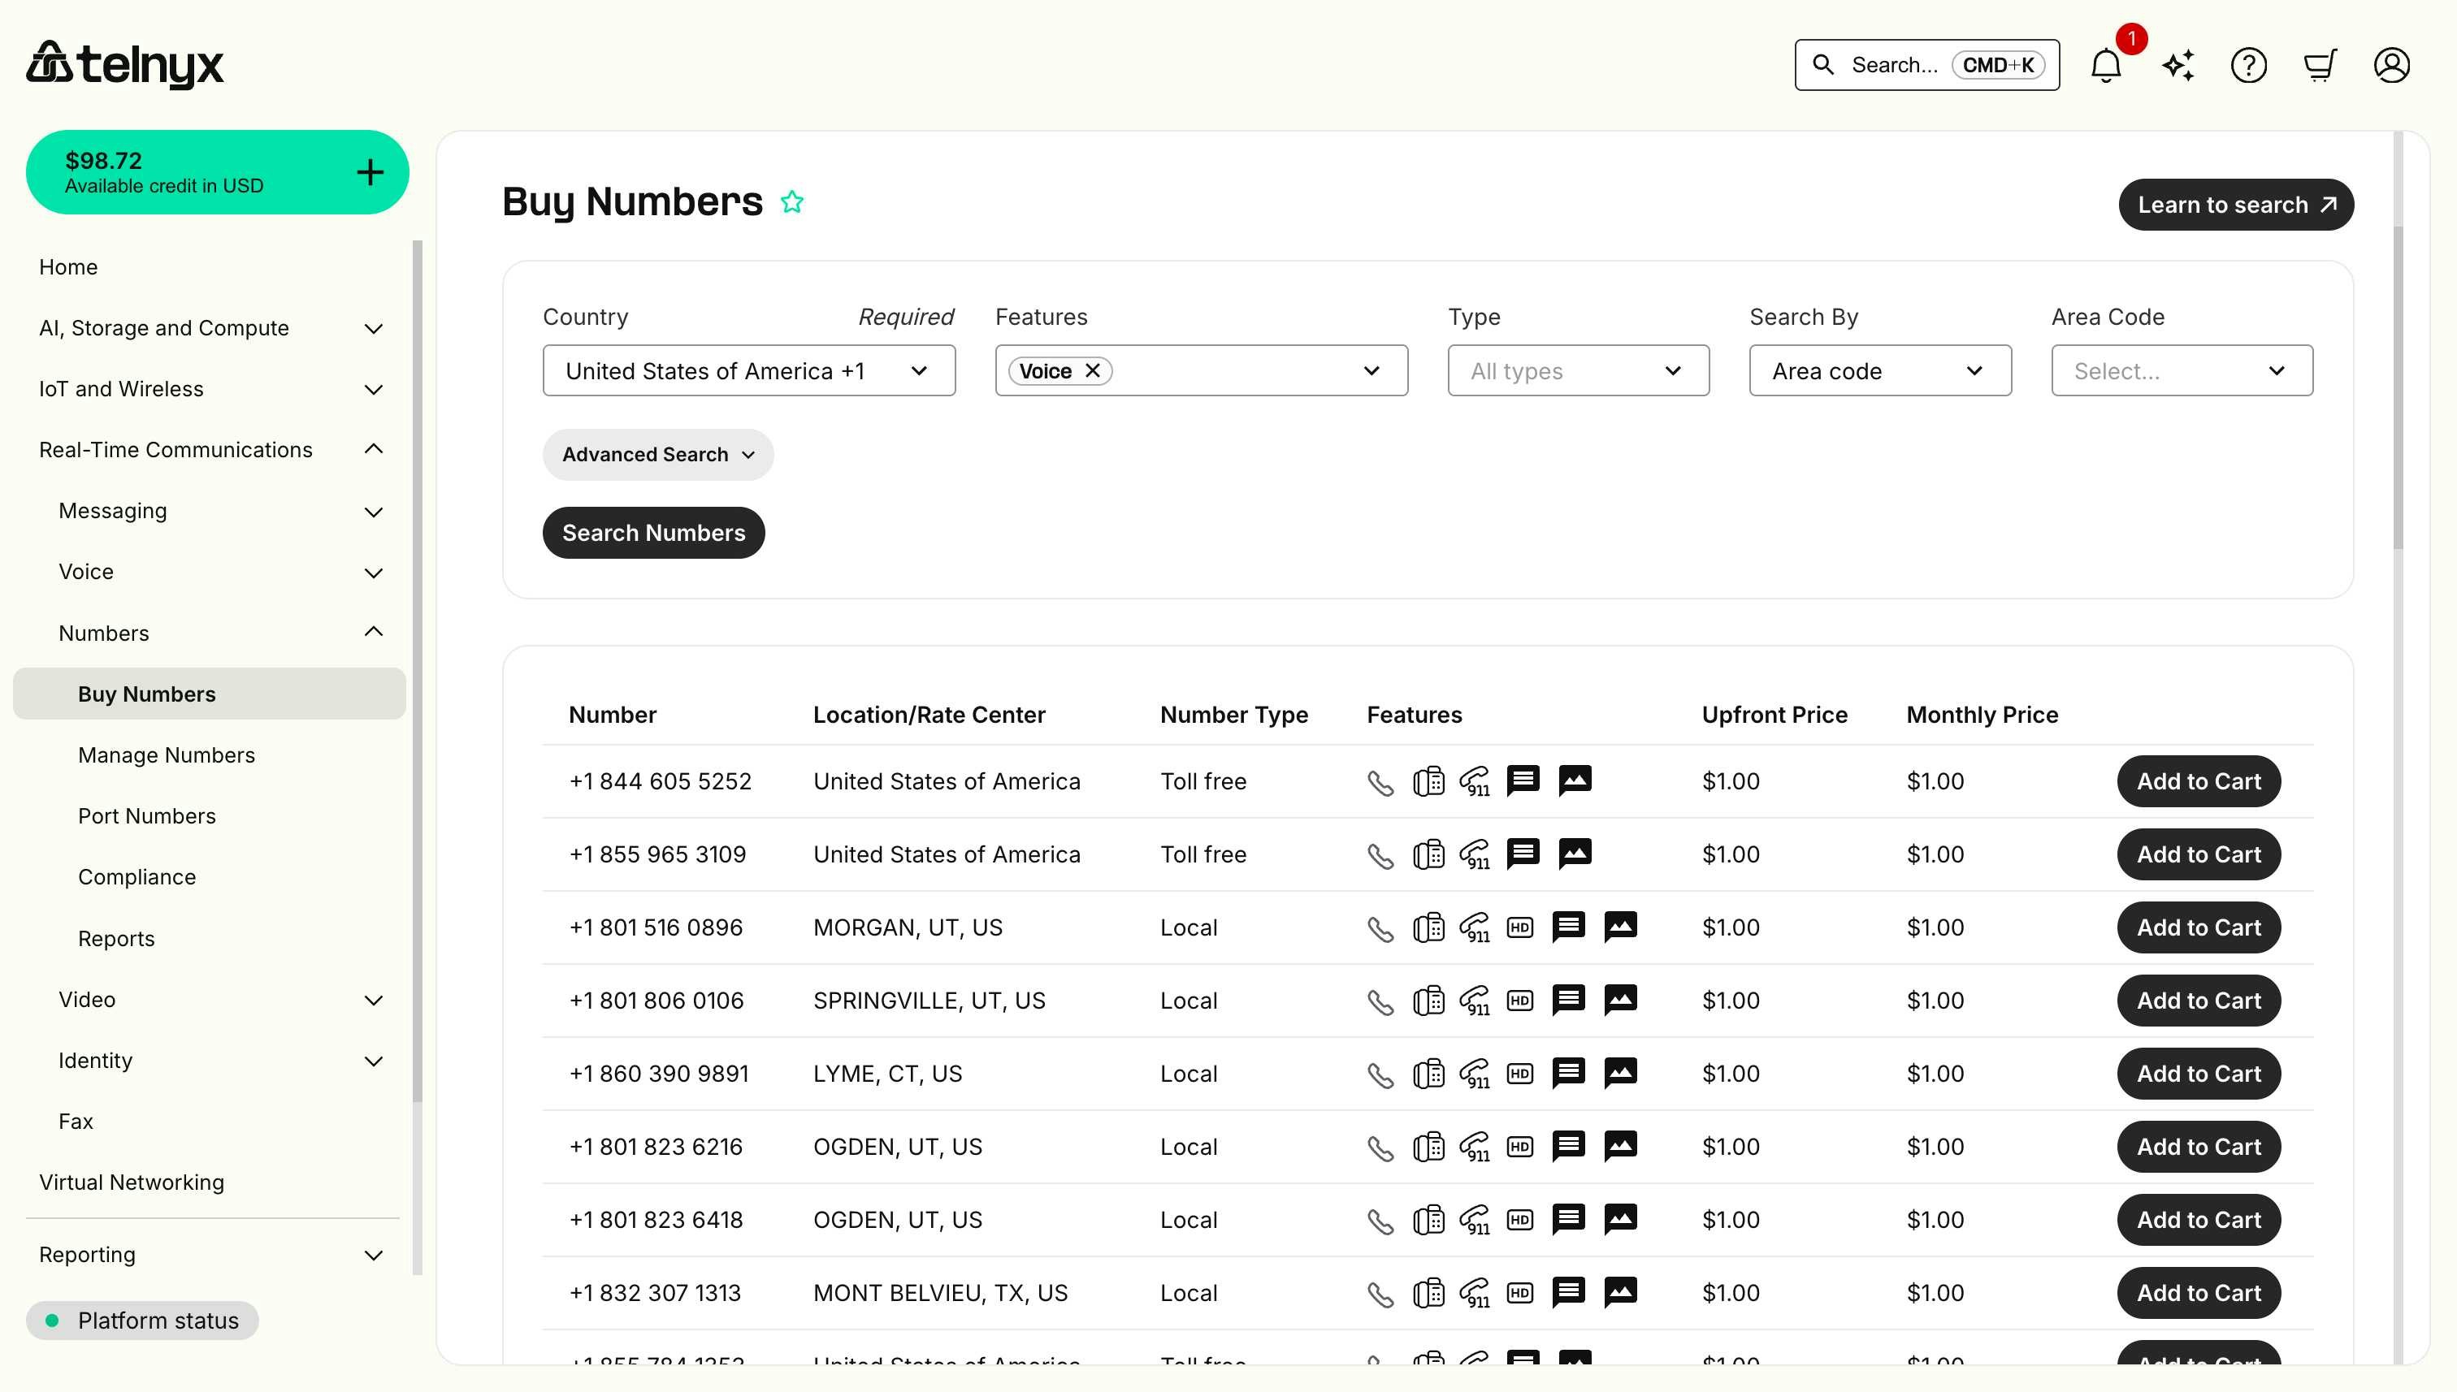2457x1392 pixels.
Task: Open the Type dropdown showing All types
Action: 1577,370
